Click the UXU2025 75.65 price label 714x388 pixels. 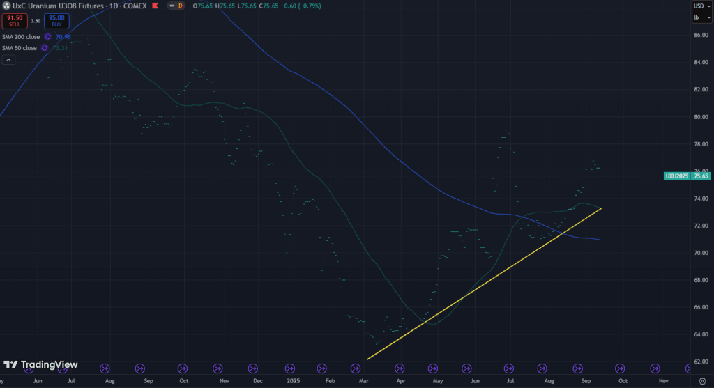(687, 176)
